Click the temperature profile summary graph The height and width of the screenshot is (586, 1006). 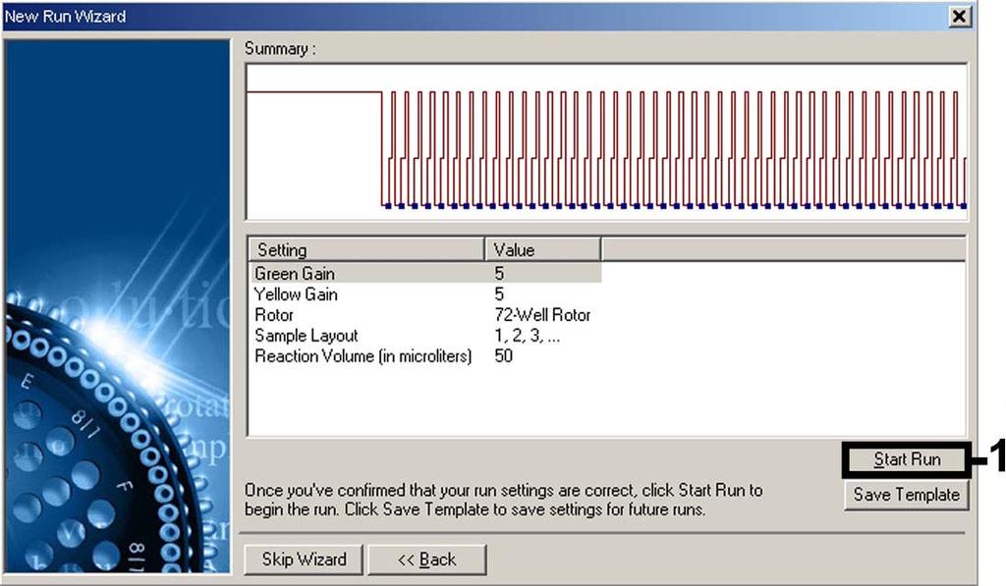point(606,141)
